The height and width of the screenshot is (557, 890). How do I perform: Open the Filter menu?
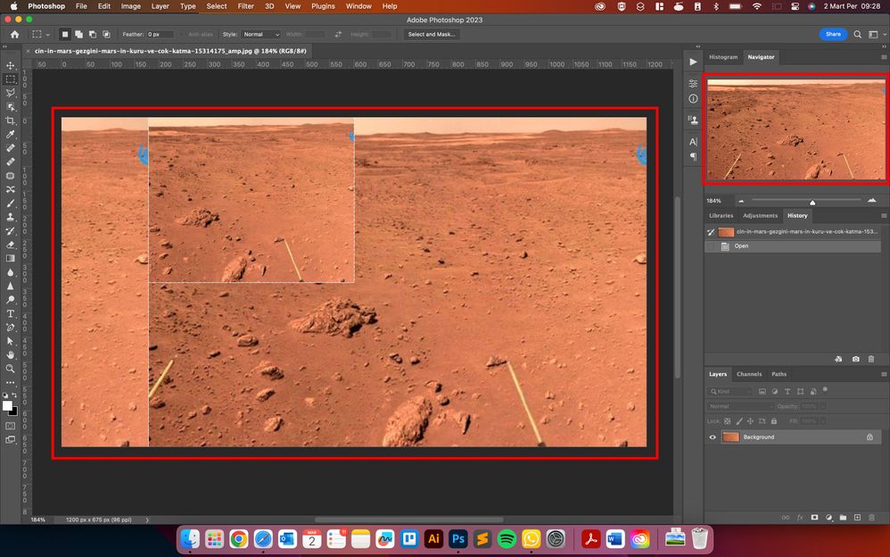tap(245, 6)
